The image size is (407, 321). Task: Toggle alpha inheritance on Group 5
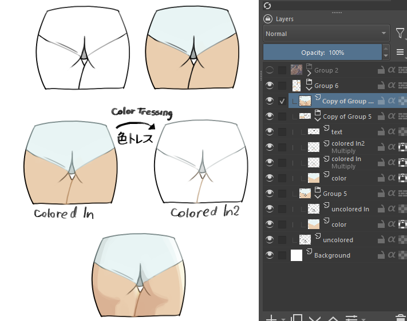[x=392, y=193]
